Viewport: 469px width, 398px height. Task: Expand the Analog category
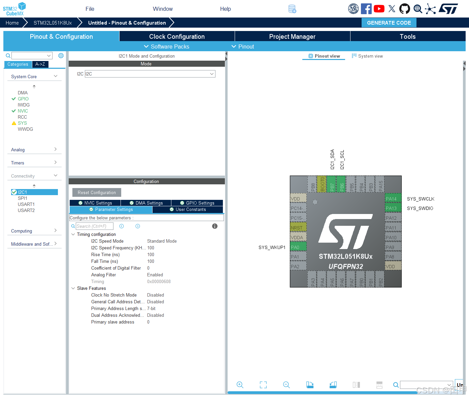pos(56,149)
